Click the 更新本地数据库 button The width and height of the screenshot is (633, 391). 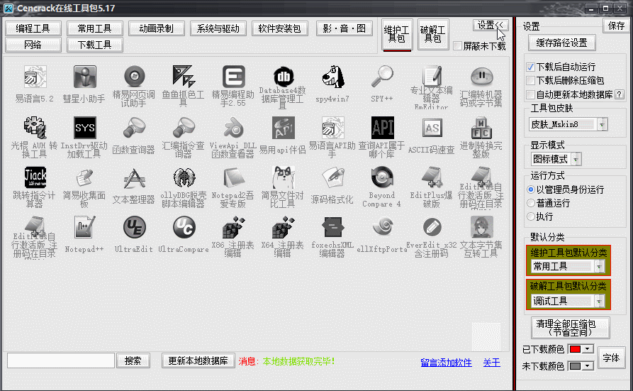[x=198, y=360]
